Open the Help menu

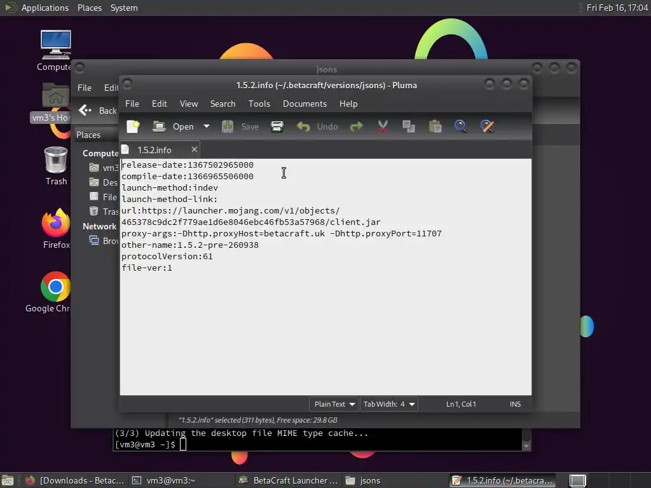click(x=348, y=104)
